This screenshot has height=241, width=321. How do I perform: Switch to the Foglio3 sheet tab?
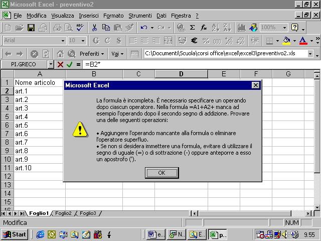tap(88, 213)
